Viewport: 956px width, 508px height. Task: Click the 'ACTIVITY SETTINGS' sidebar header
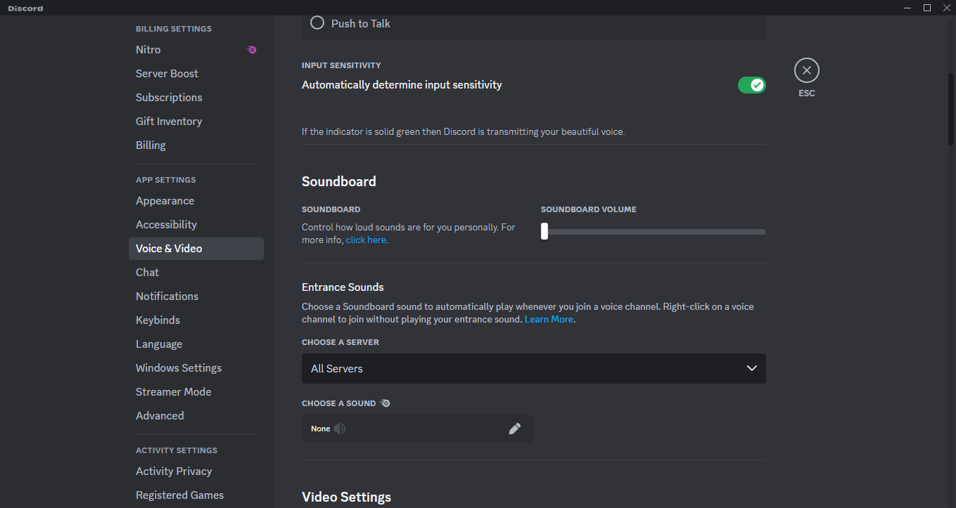tap(177, 450)
